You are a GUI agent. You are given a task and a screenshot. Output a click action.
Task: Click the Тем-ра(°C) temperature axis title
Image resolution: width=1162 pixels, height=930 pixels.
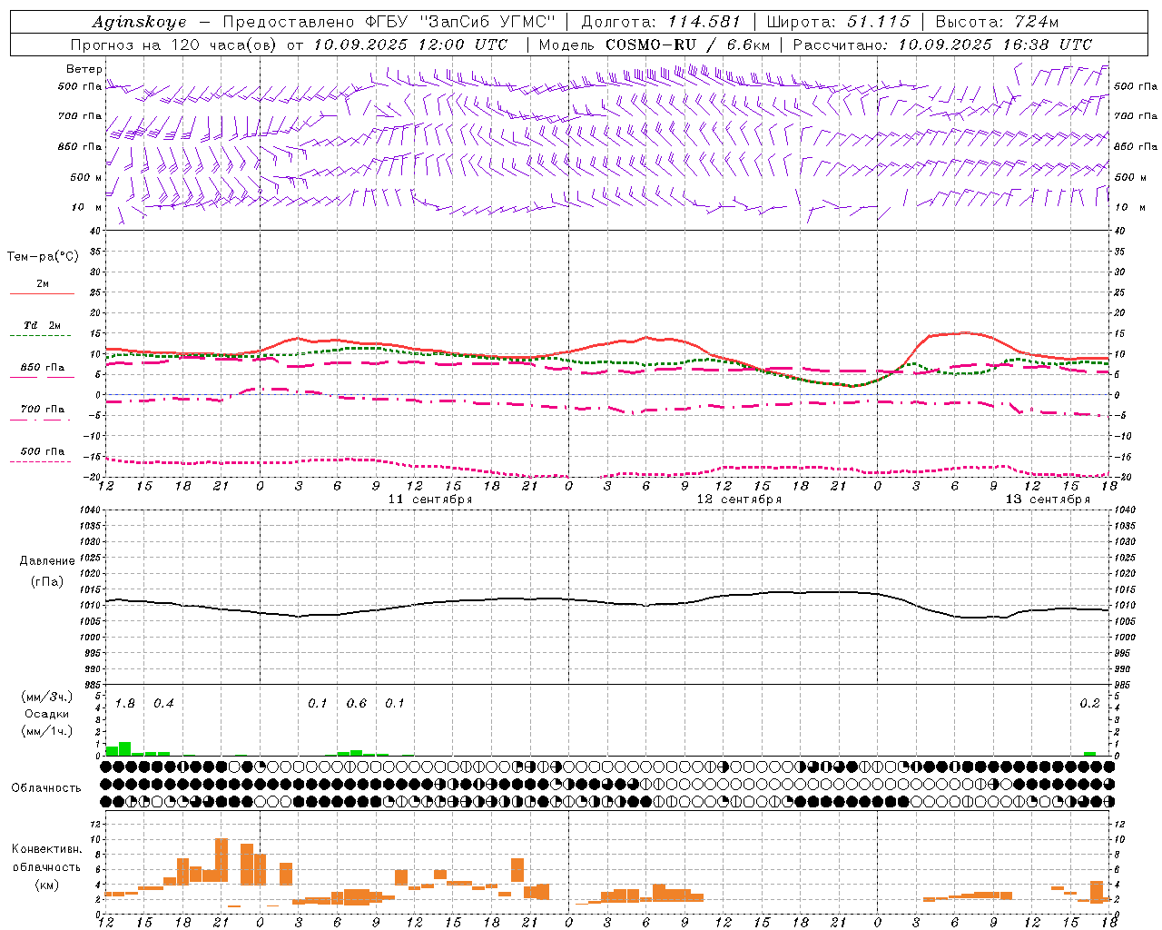click(x=43, y=257)
